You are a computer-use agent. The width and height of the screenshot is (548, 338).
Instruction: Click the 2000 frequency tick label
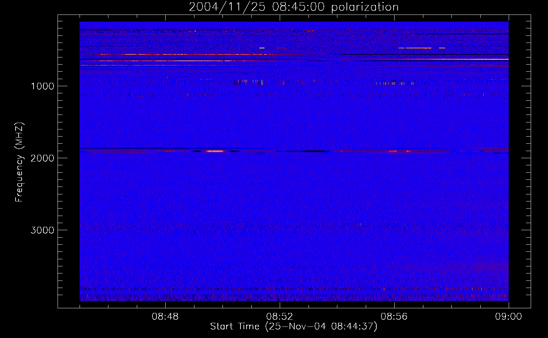[x=42, y=158]
